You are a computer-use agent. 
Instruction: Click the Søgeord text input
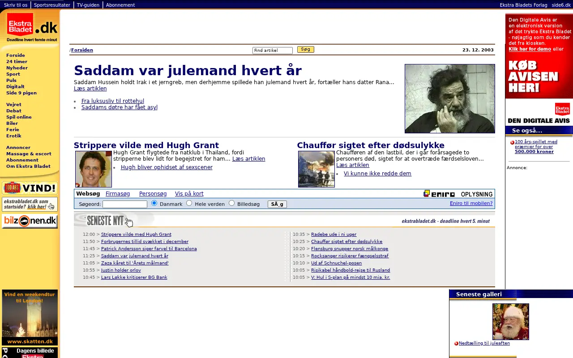click(x=125, y=204)
